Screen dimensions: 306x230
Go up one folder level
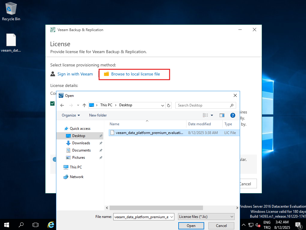(x=84, y=105)
